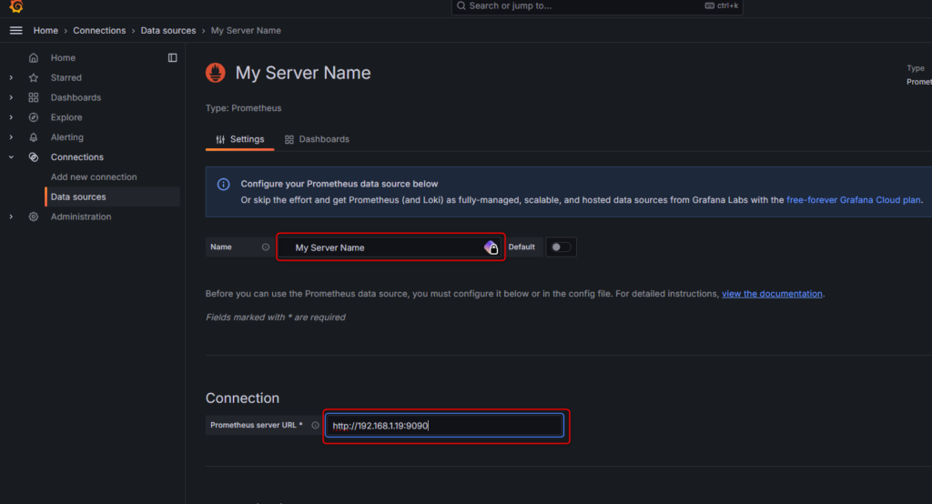Expand the Administration section chevron
The width and height of the screenshot is (932, 504).
tap(11, 217)
